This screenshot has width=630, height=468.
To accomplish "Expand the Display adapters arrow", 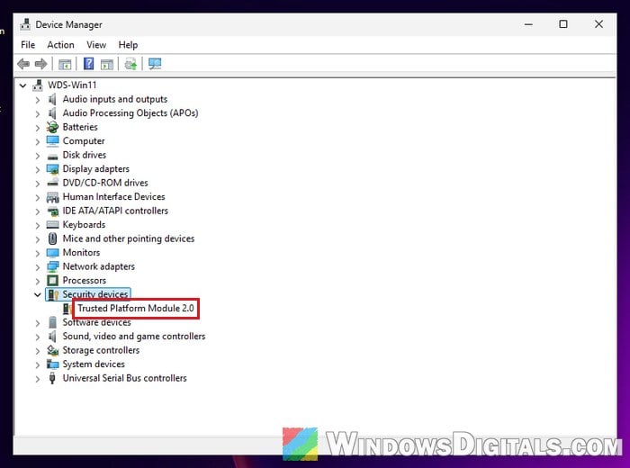I will (38, 169).
